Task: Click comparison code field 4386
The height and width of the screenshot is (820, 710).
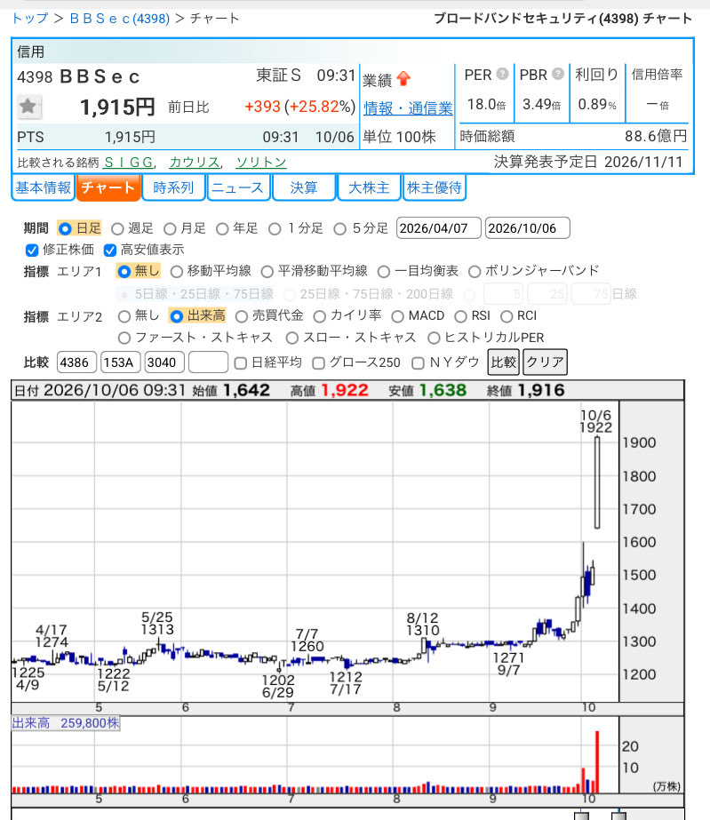Action: [76, 362]
